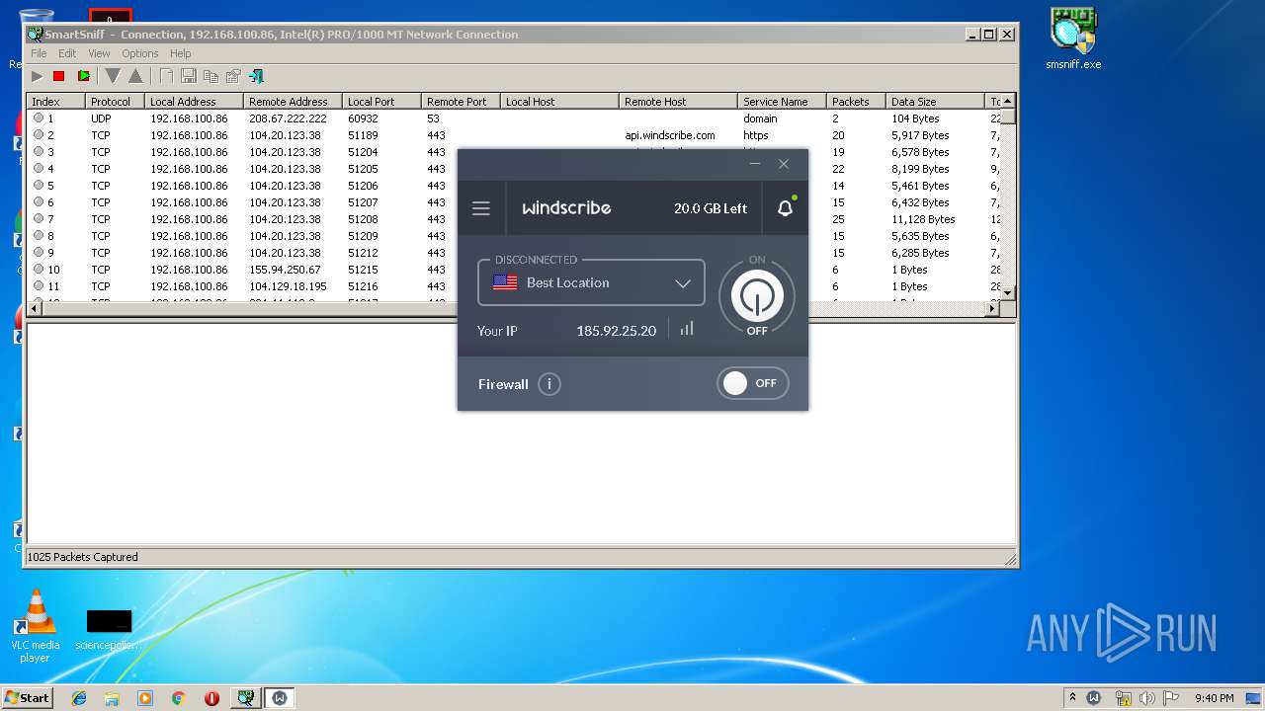Open Action Center flag icon
Image resolution: width=1265 pixels, height=711 pixels.
point(1173,698)
